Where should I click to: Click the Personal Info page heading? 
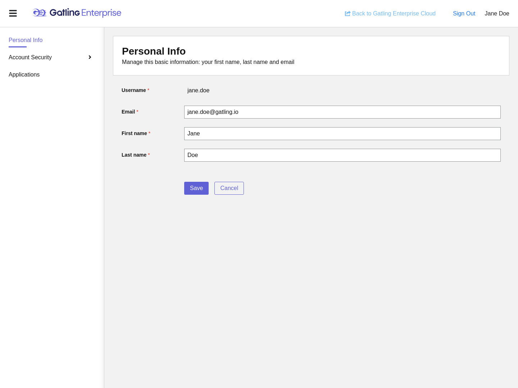pos(154,51)
